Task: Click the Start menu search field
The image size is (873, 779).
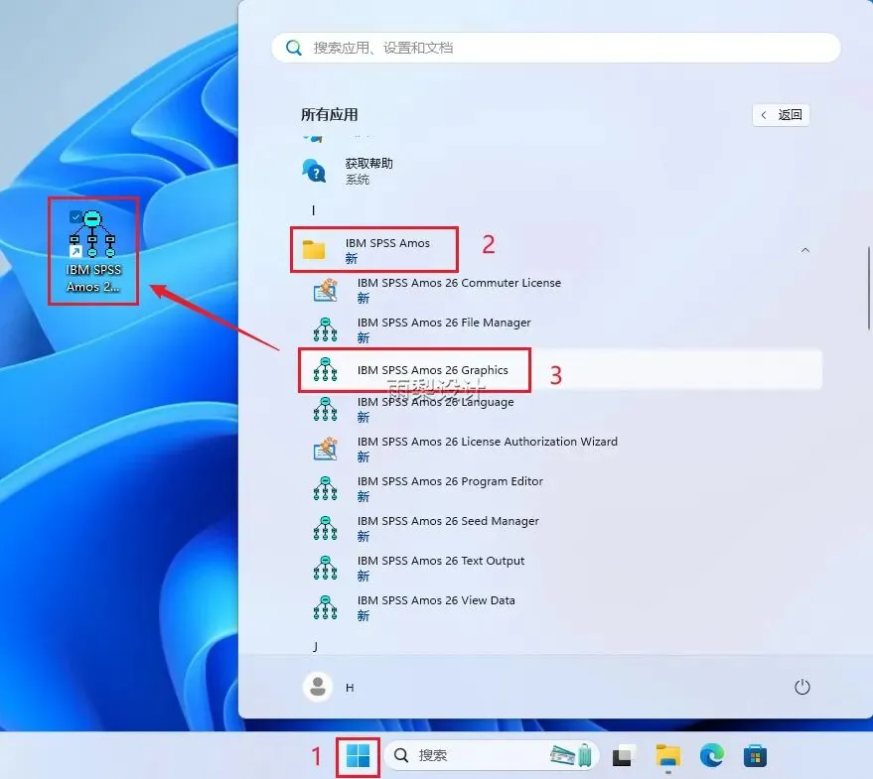Action: coord(555,48)
